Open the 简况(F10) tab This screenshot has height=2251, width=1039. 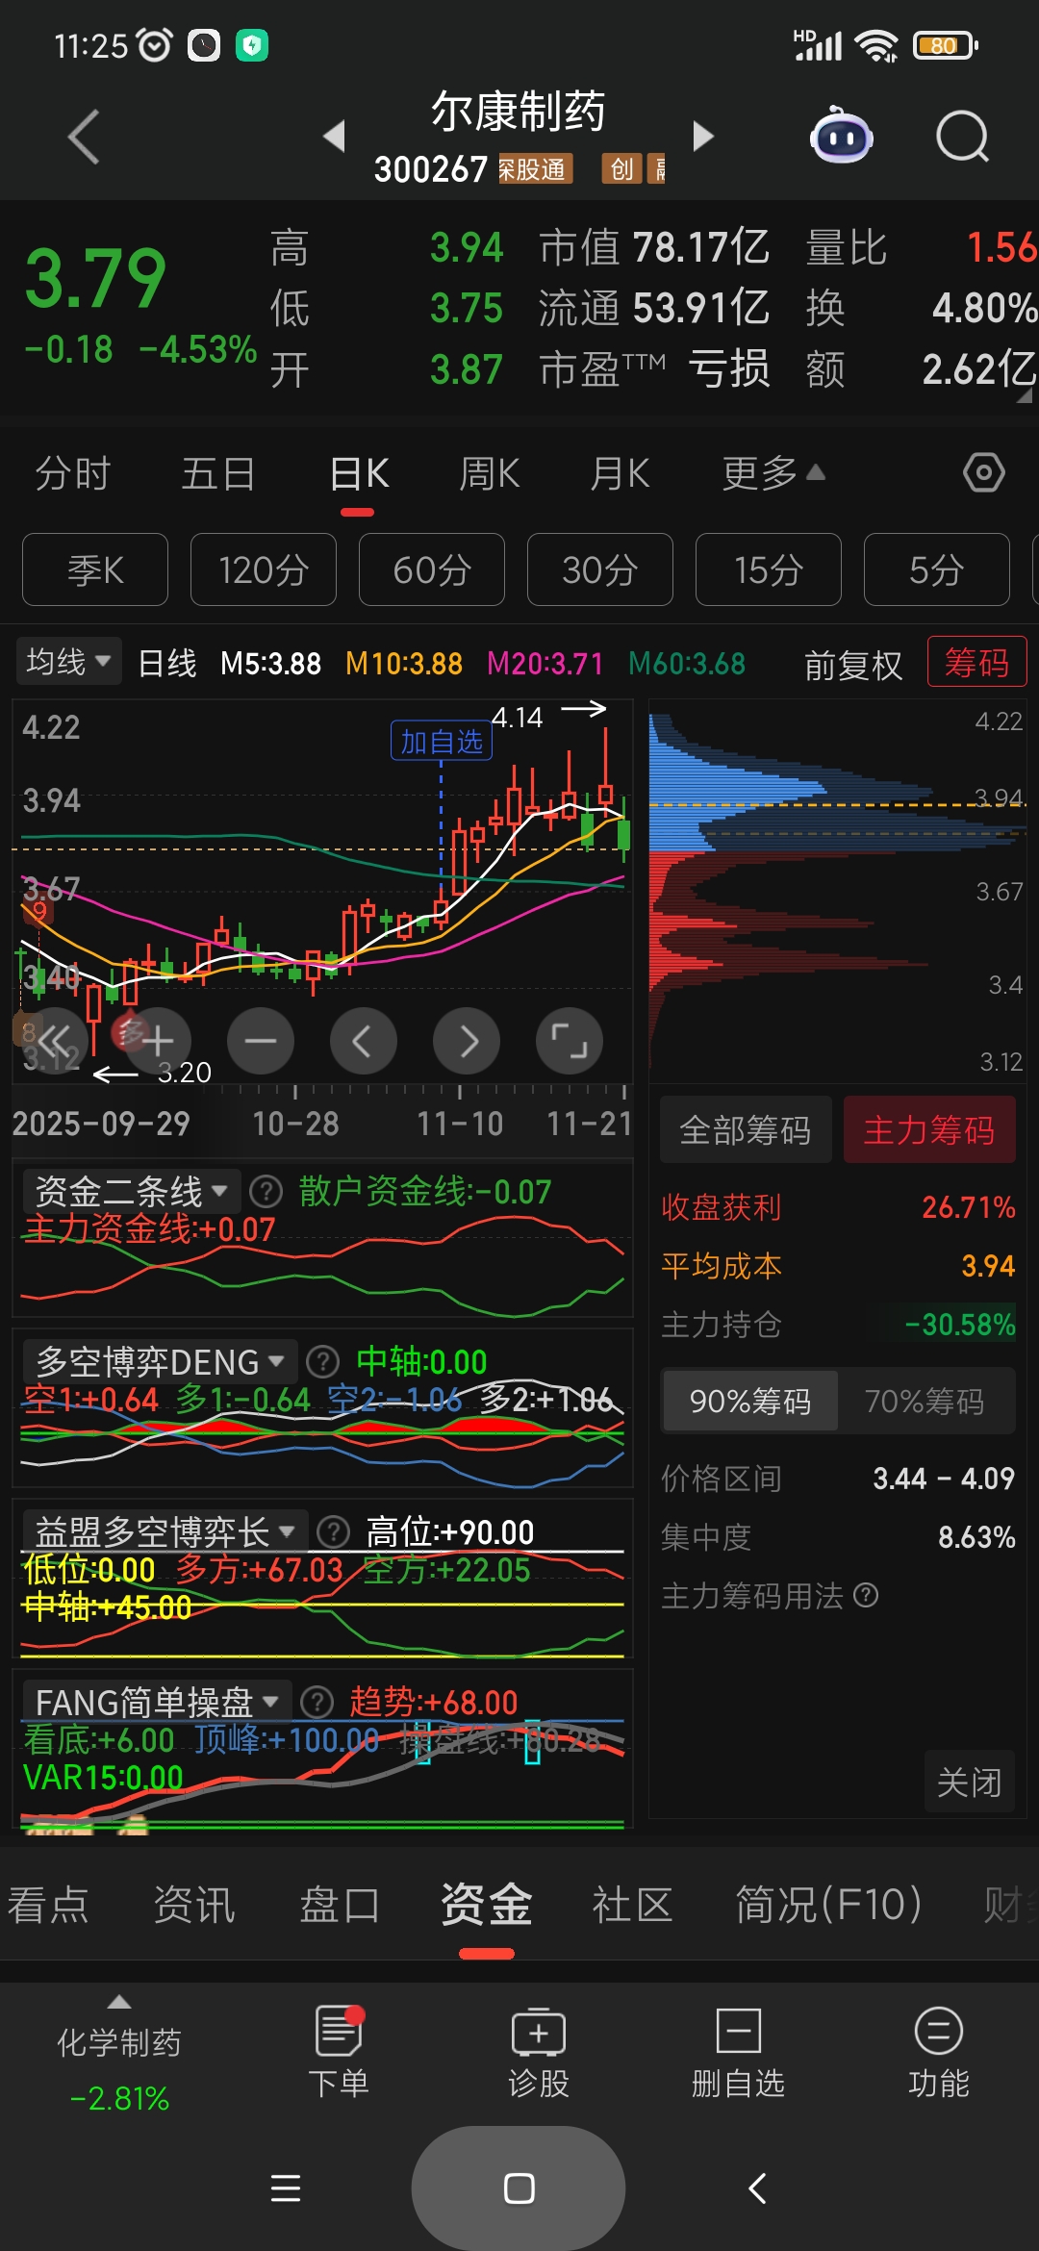point(829,1905)
